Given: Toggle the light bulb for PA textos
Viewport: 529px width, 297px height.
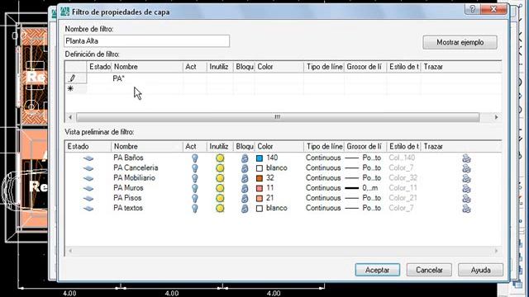Looking at the screenshot, I should tap(195, 209).
